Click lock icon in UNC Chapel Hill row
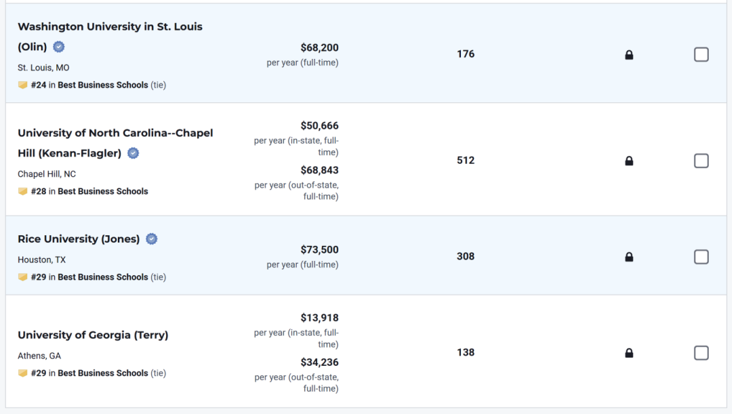The image size is (732, 414). click(x=629, y=161)
